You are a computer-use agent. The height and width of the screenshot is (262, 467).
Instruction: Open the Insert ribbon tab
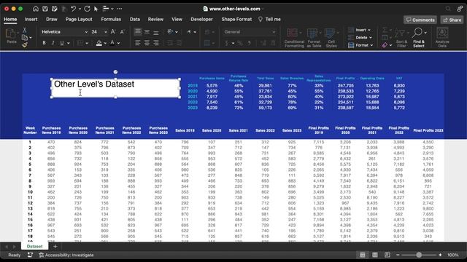point(31,20)
